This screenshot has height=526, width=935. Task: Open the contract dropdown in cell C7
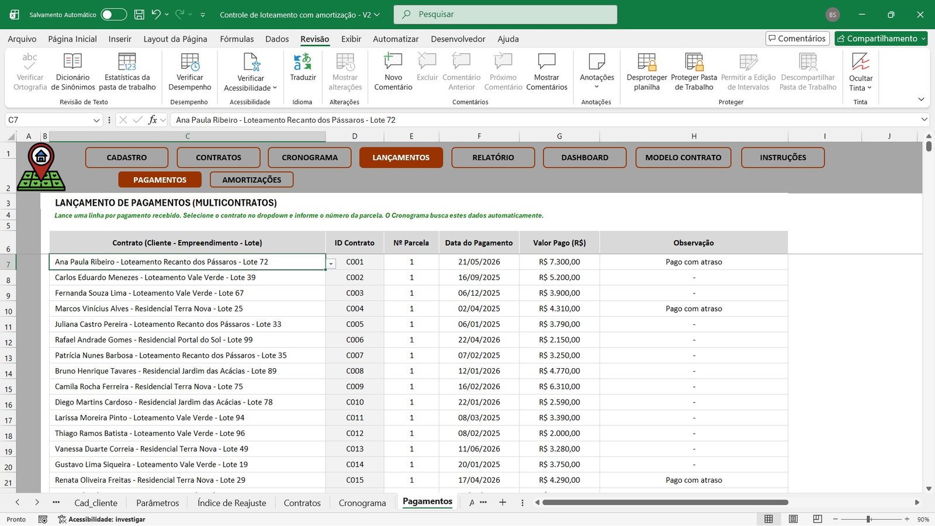(x=331, y=264)
